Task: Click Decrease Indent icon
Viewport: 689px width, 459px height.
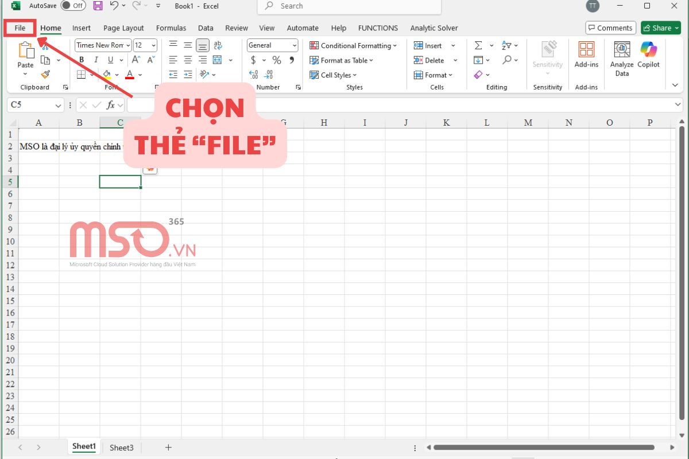Action: click(173, 75)
